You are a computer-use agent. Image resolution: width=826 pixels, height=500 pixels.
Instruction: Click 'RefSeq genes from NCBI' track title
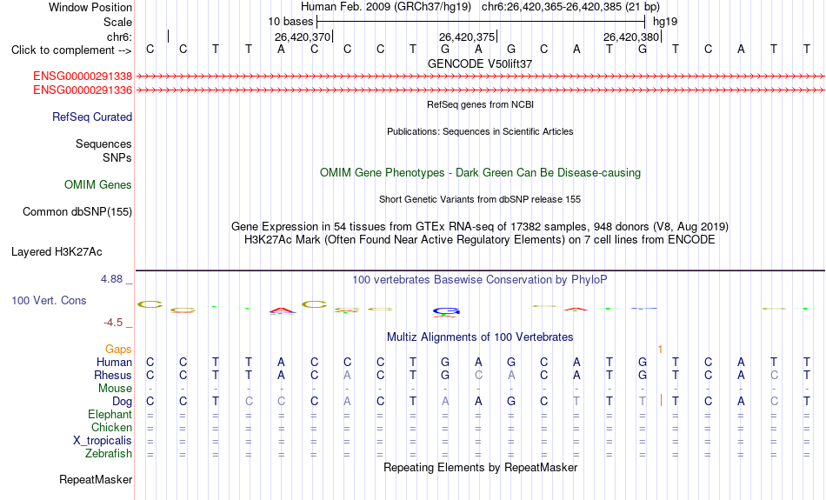[x=481, y=104]
